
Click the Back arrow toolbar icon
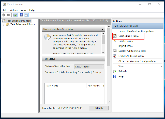[x=4, y=15]
